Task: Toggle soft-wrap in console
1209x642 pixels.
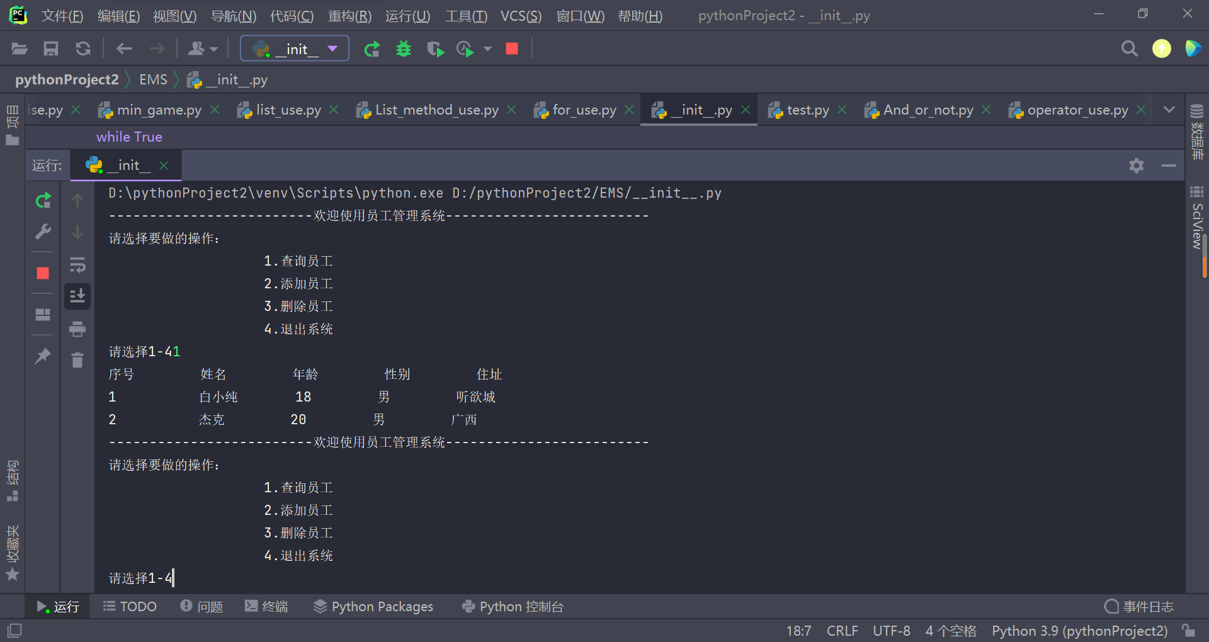Action: pyautogui.click(x=77, y=265)
